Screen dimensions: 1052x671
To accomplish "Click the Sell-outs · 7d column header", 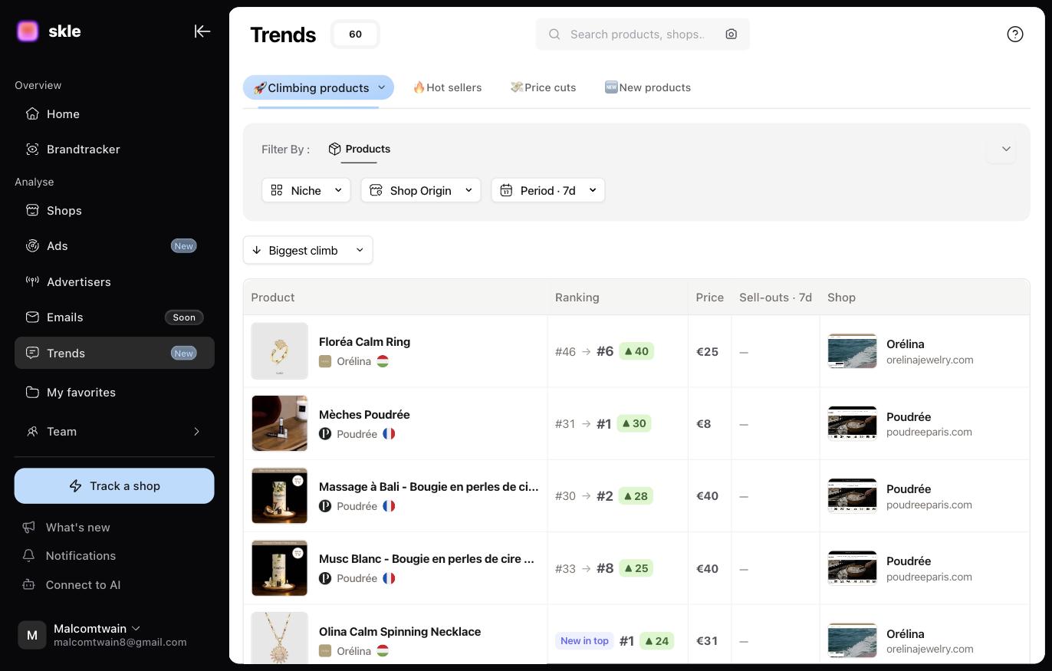I will pyautogui.click(x=775, y=298).
